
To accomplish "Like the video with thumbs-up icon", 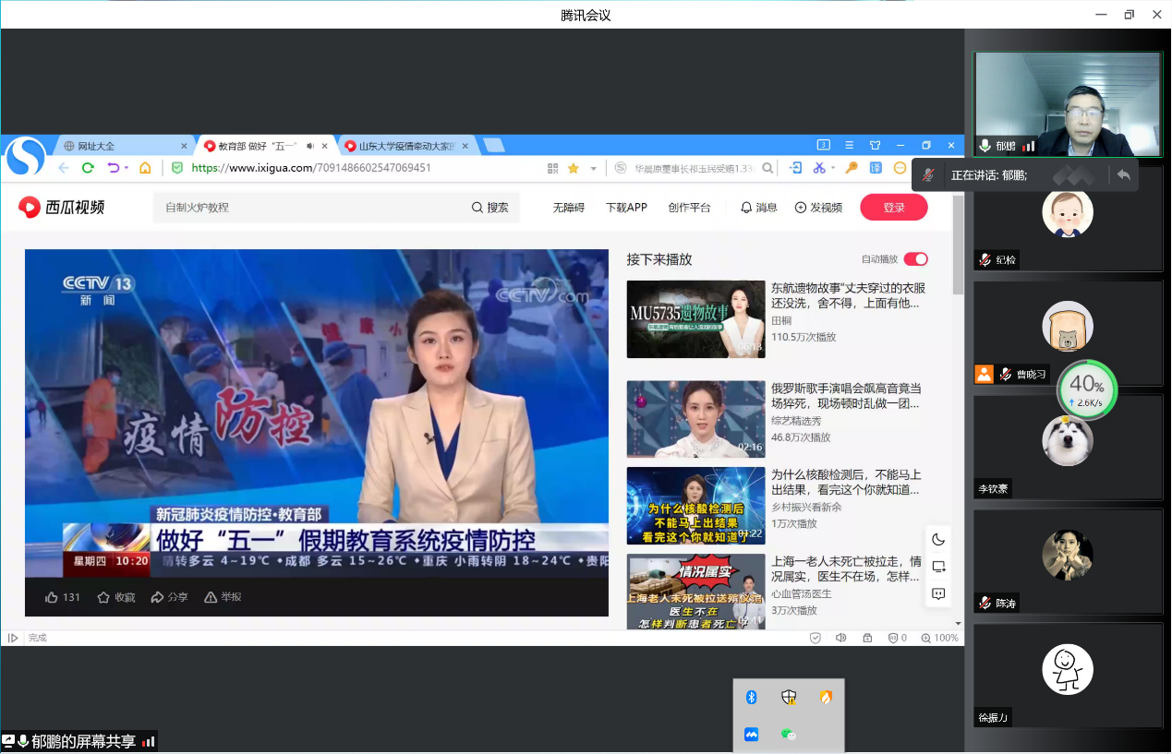I will click(x=53, y=597).
